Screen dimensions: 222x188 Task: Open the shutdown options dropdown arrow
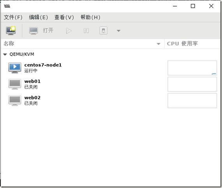point(118,31)
